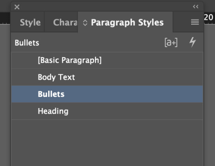Image resolution: width=215 pixels, height=166 pixels.
Task: Cycle panel size via up-down arrows on tab
Action: (x=85, y=23)
